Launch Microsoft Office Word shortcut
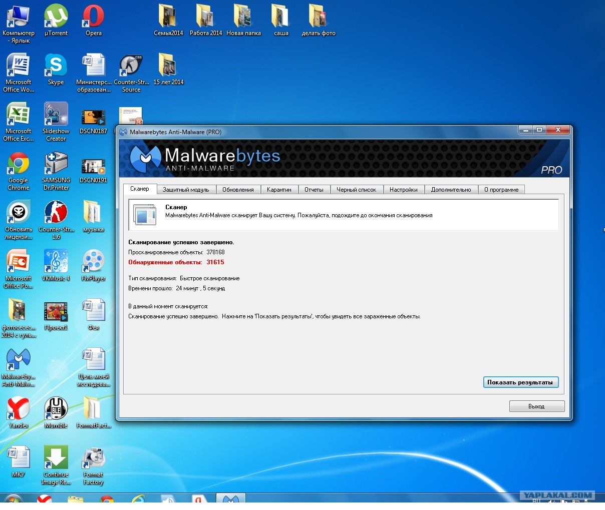Screen dimensions: 605x510 point(18,73)
